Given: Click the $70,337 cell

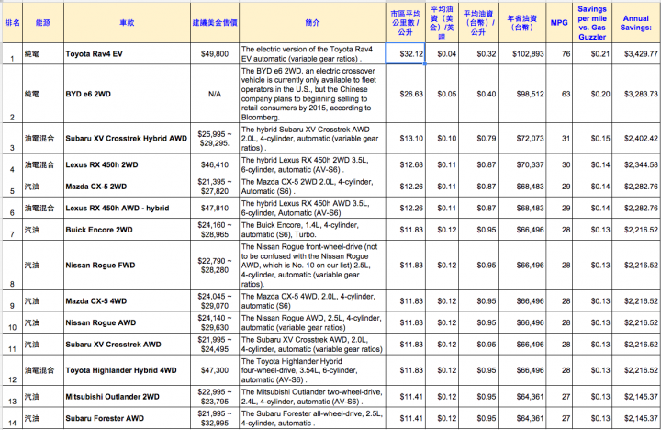Looking at the screenshot, I should pyautogui.click(x=521, y=164).
